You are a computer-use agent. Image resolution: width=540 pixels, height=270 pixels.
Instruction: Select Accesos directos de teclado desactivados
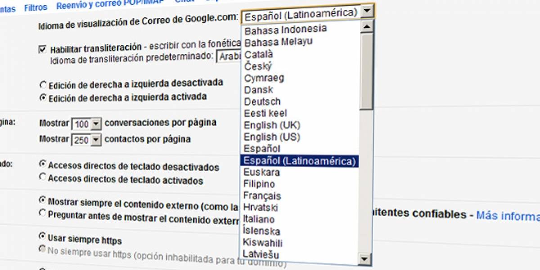43,164
